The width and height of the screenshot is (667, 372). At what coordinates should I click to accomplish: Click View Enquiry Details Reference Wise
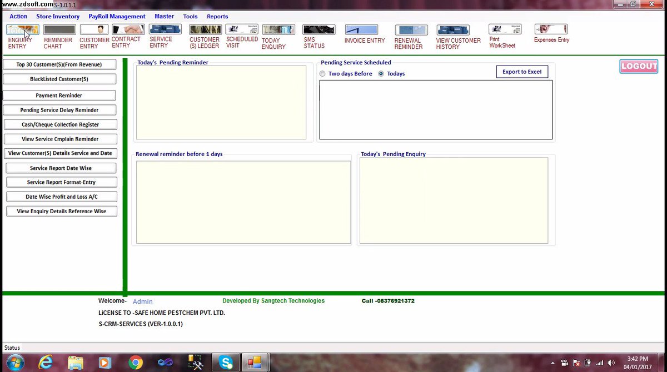tap(61, 211)
